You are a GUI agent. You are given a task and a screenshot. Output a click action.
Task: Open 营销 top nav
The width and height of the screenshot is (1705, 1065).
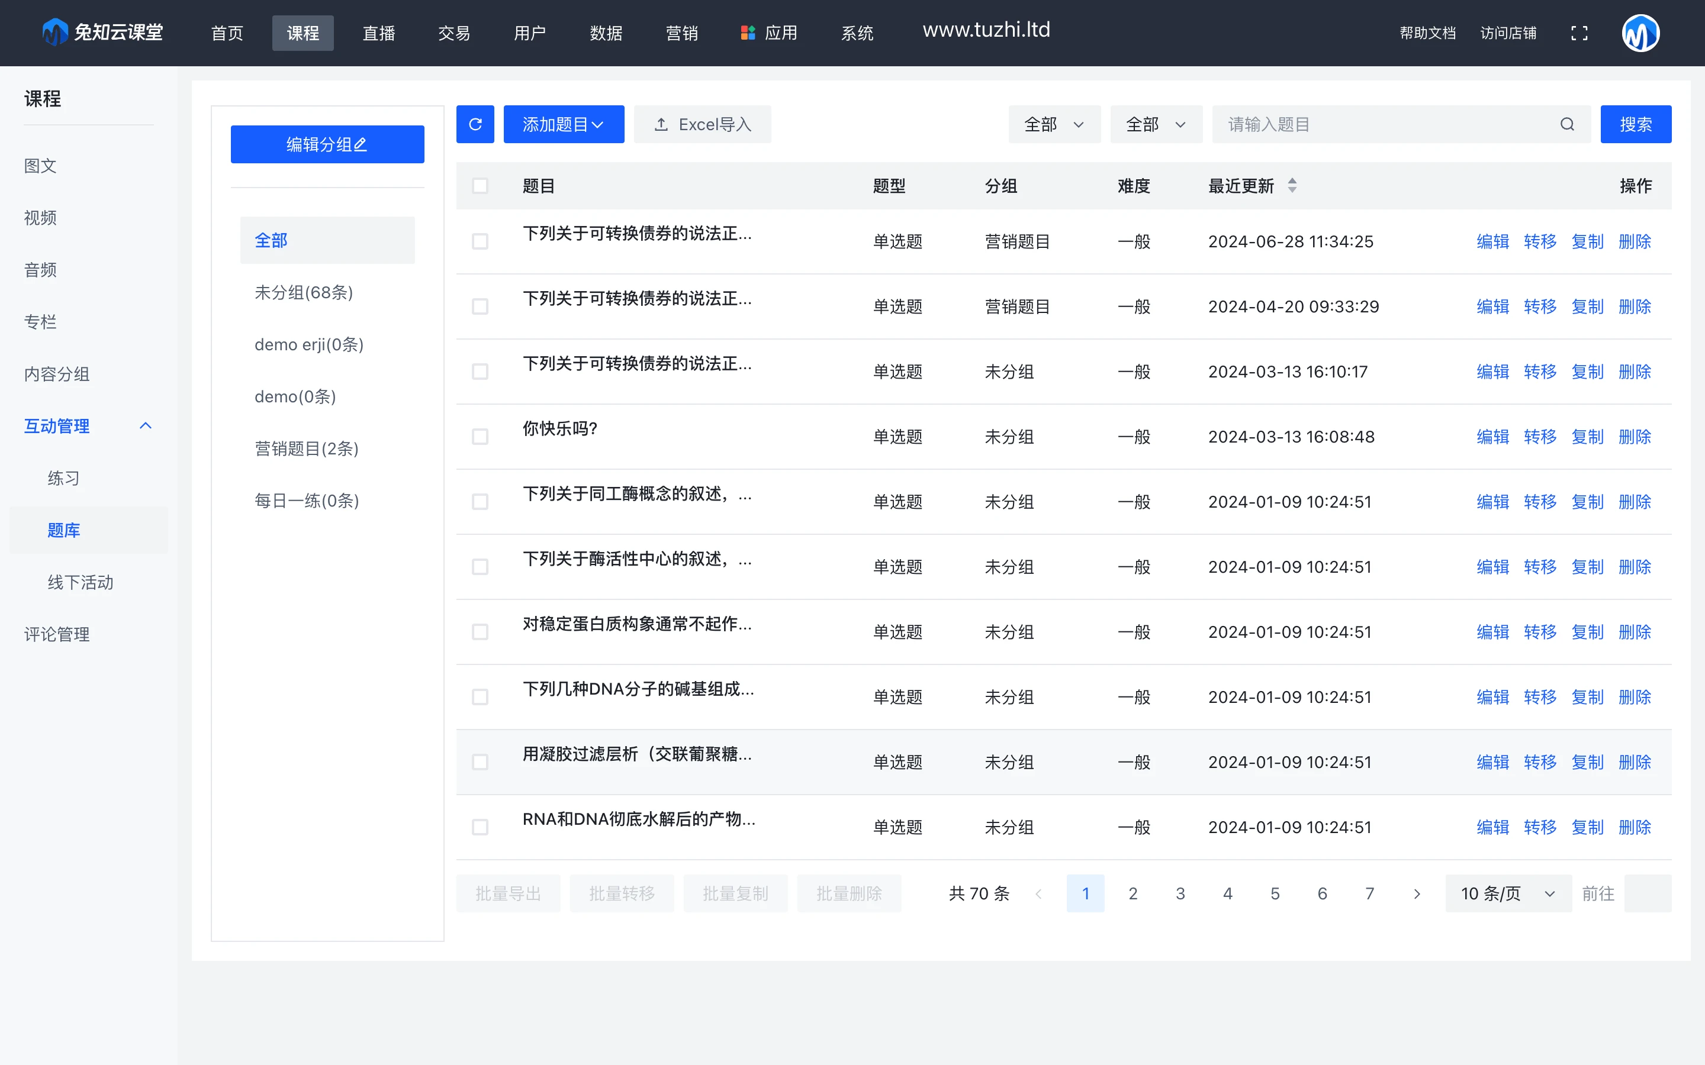coord(681,33)
